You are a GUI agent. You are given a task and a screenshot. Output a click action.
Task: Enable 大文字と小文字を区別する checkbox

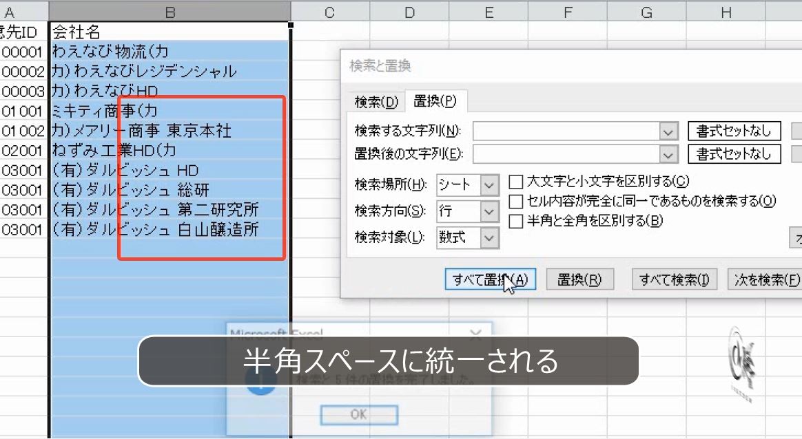(515, 182)
